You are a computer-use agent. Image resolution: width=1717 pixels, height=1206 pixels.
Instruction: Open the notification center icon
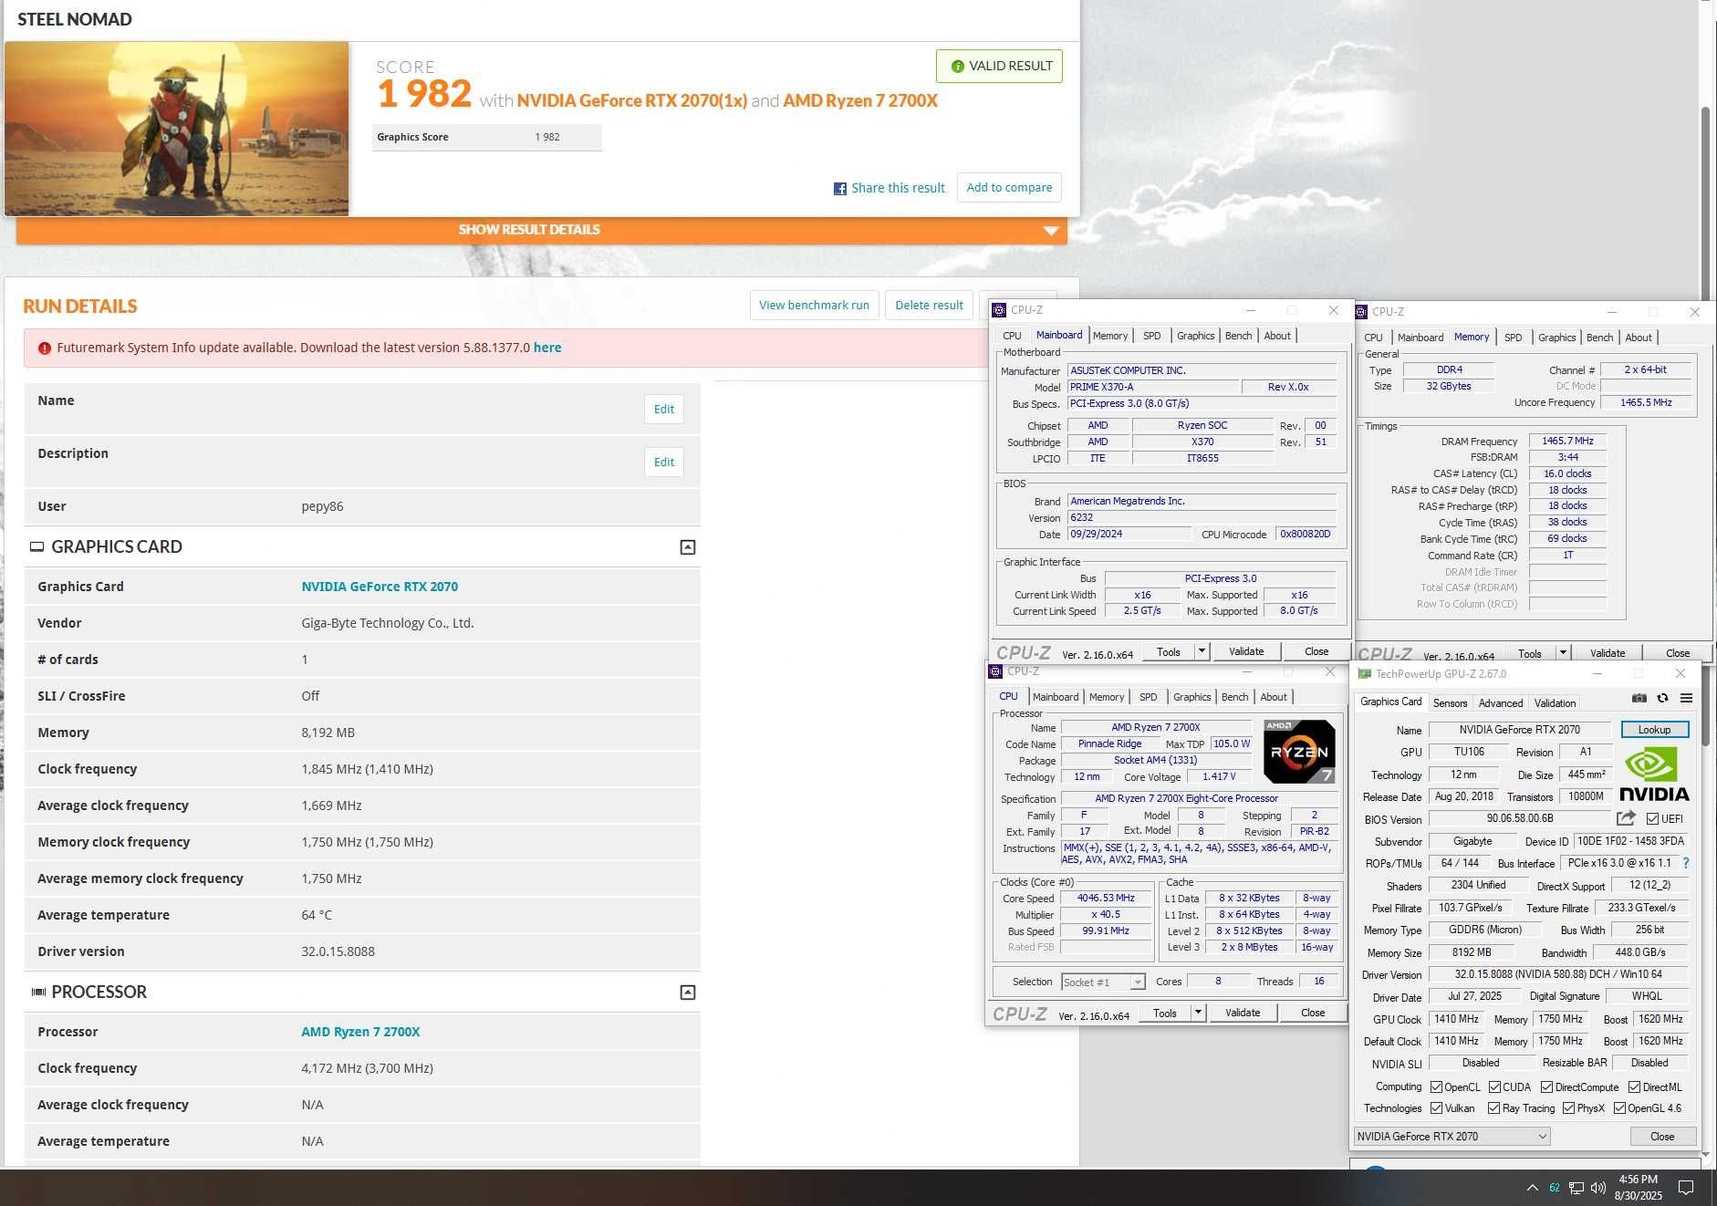[x=1686, y=1187]
